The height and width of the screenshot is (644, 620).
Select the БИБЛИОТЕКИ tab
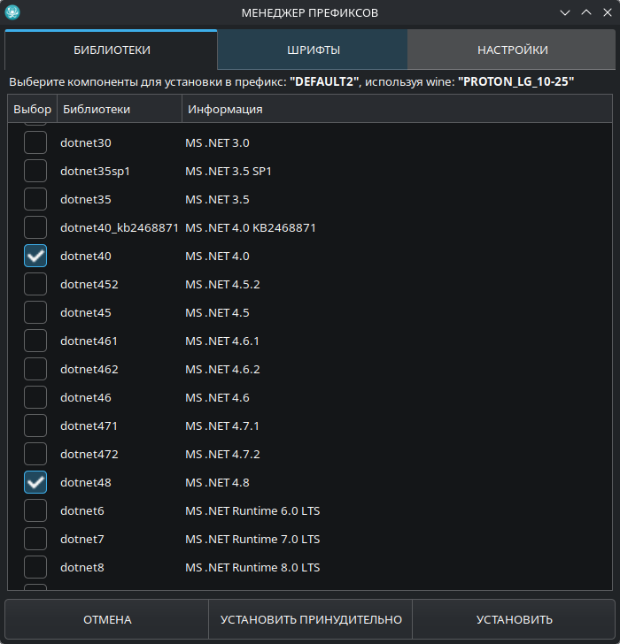112,50
